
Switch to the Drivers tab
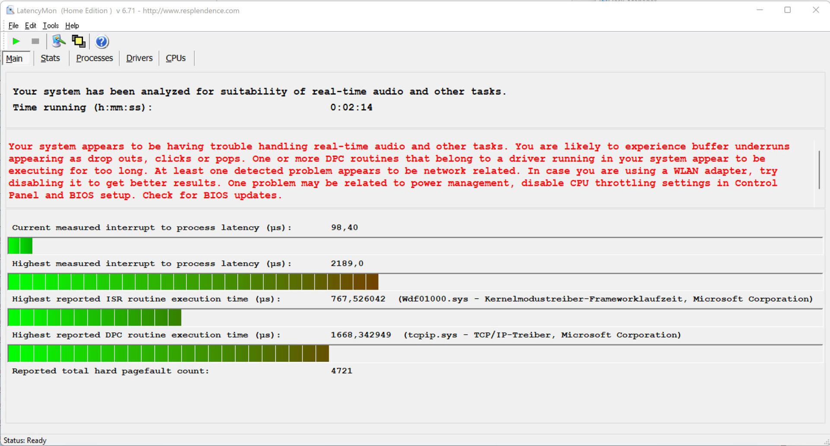coord(139,58)
